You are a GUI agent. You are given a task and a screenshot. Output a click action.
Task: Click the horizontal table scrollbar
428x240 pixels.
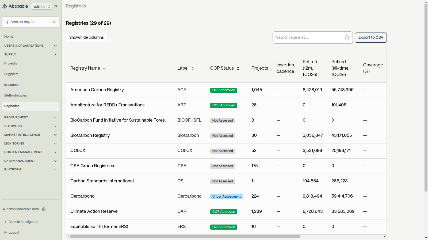(185, 237)
